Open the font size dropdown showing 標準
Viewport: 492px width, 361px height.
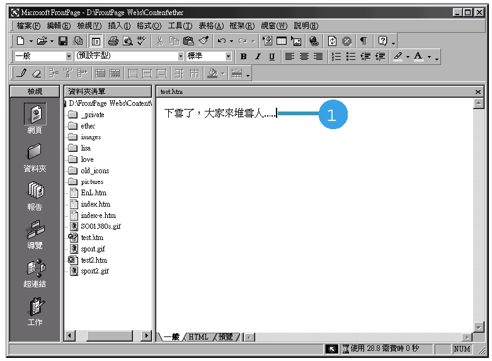(229, 57)
